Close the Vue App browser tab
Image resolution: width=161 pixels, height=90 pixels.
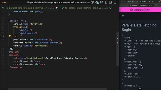point(137,2)
